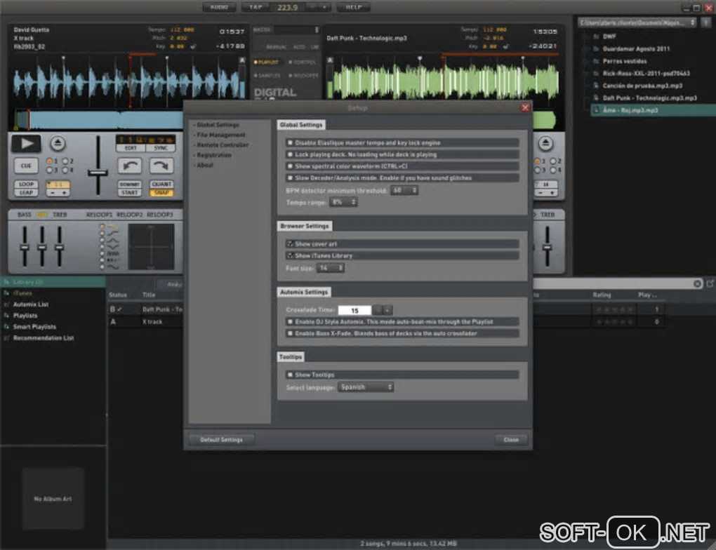Click the pitch fader on left deck
The height and width of the screenshot is (550, 716).
point(98,173)
